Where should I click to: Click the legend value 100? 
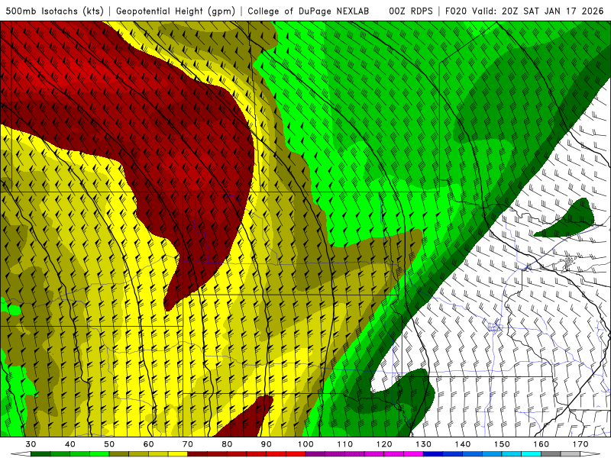pos(305,444)
